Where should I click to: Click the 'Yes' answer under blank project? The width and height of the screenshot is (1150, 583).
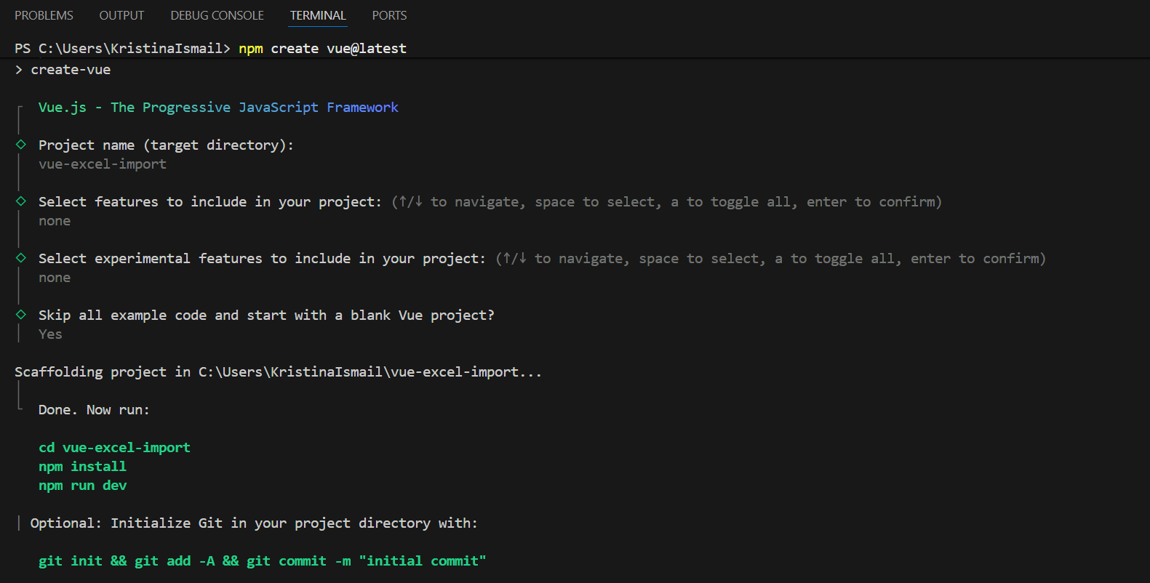(50, 334)
